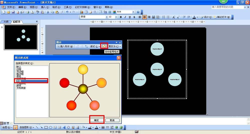Click the New blank presentation icon
The height and width of the screenshot is (134, 250).
pyautogui.click(x=4, y=12)
